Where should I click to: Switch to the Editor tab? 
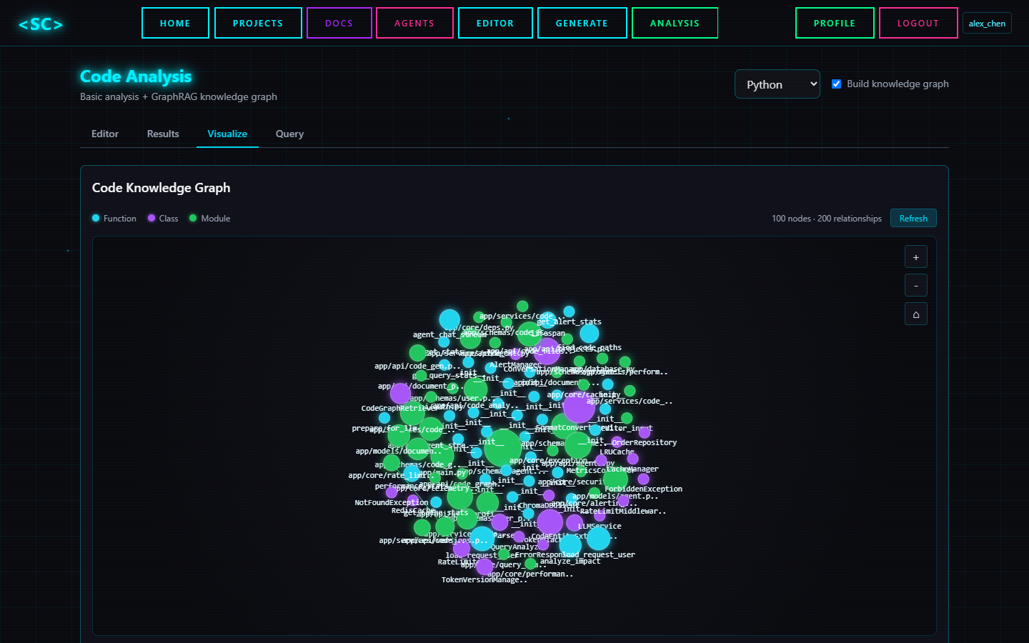(105, 134)
